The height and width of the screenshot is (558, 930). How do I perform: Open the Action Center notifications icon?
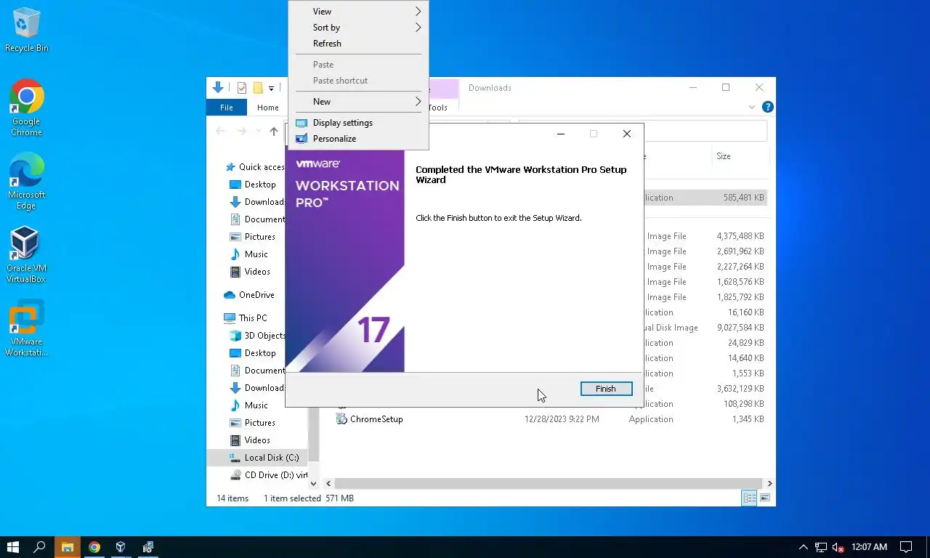point(906,547)
